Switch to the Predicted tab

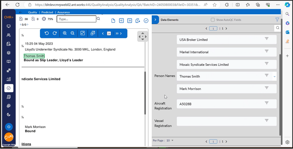point(47,12)
